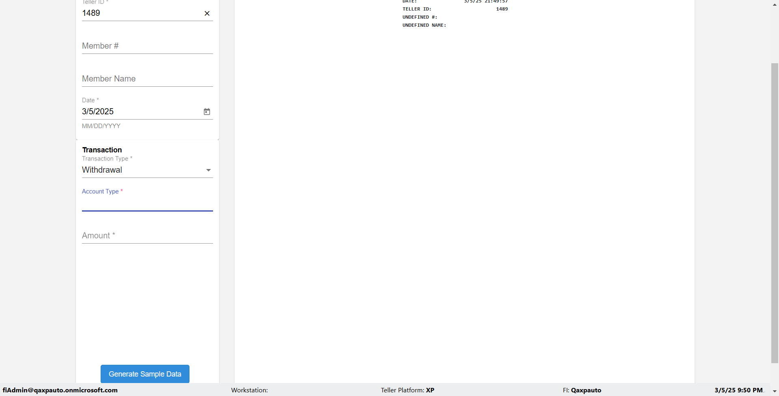Click the Transaction section heading

[102, 150]
